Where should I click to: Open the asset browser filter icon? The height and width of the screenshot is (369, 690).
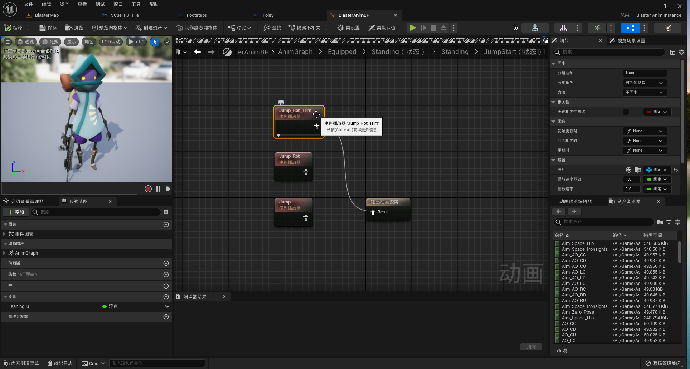669,222
